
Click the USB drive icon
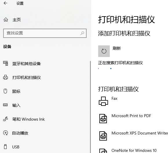pyautogui.click(x=5, y=147)
